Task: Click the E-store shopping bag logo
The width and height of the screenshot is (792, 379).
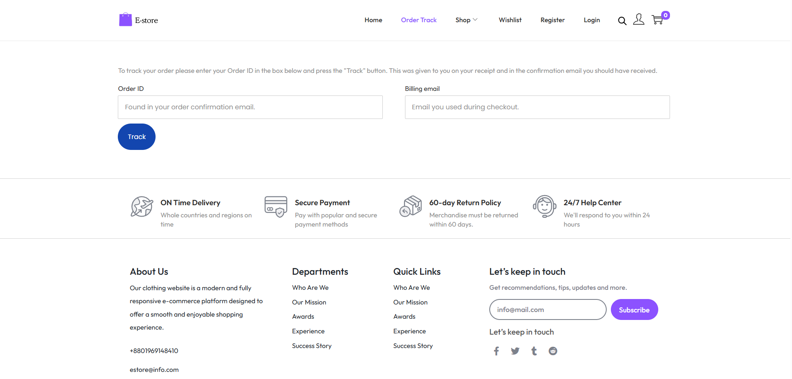Action: [x=125, y=20]
